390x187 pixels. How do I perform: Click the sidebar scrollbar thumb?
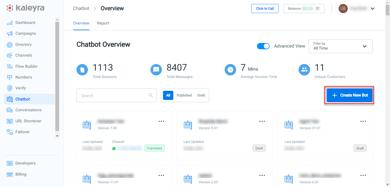(x=57, y=77)
